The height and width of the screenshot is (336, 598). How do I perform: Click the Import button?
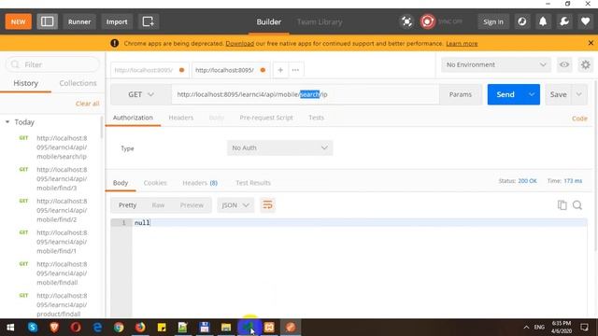[117, 21]
